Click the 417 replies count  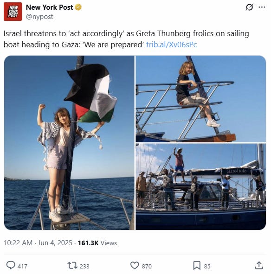click(22, 266)
